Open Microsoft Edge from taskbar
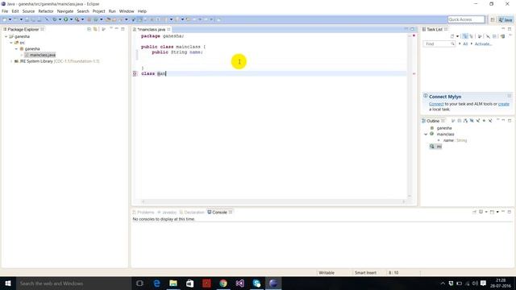This screenshot has height=290, width=516. 156,283
